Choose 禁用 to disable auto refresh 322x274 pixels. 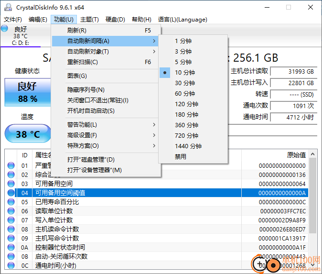pyautogui.click(x=193, y=157)
